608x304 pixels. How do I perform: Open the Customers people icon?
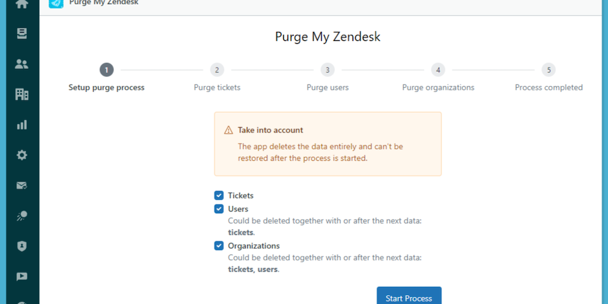(x=22, y=64)
